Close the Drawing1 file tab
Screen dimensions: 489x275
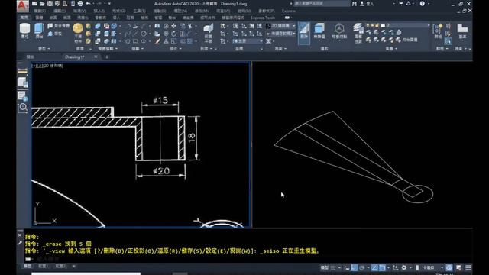(x=96, y=57)
